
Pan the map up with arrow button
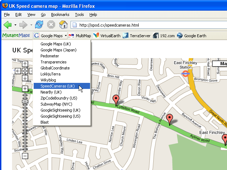[25, 64]
